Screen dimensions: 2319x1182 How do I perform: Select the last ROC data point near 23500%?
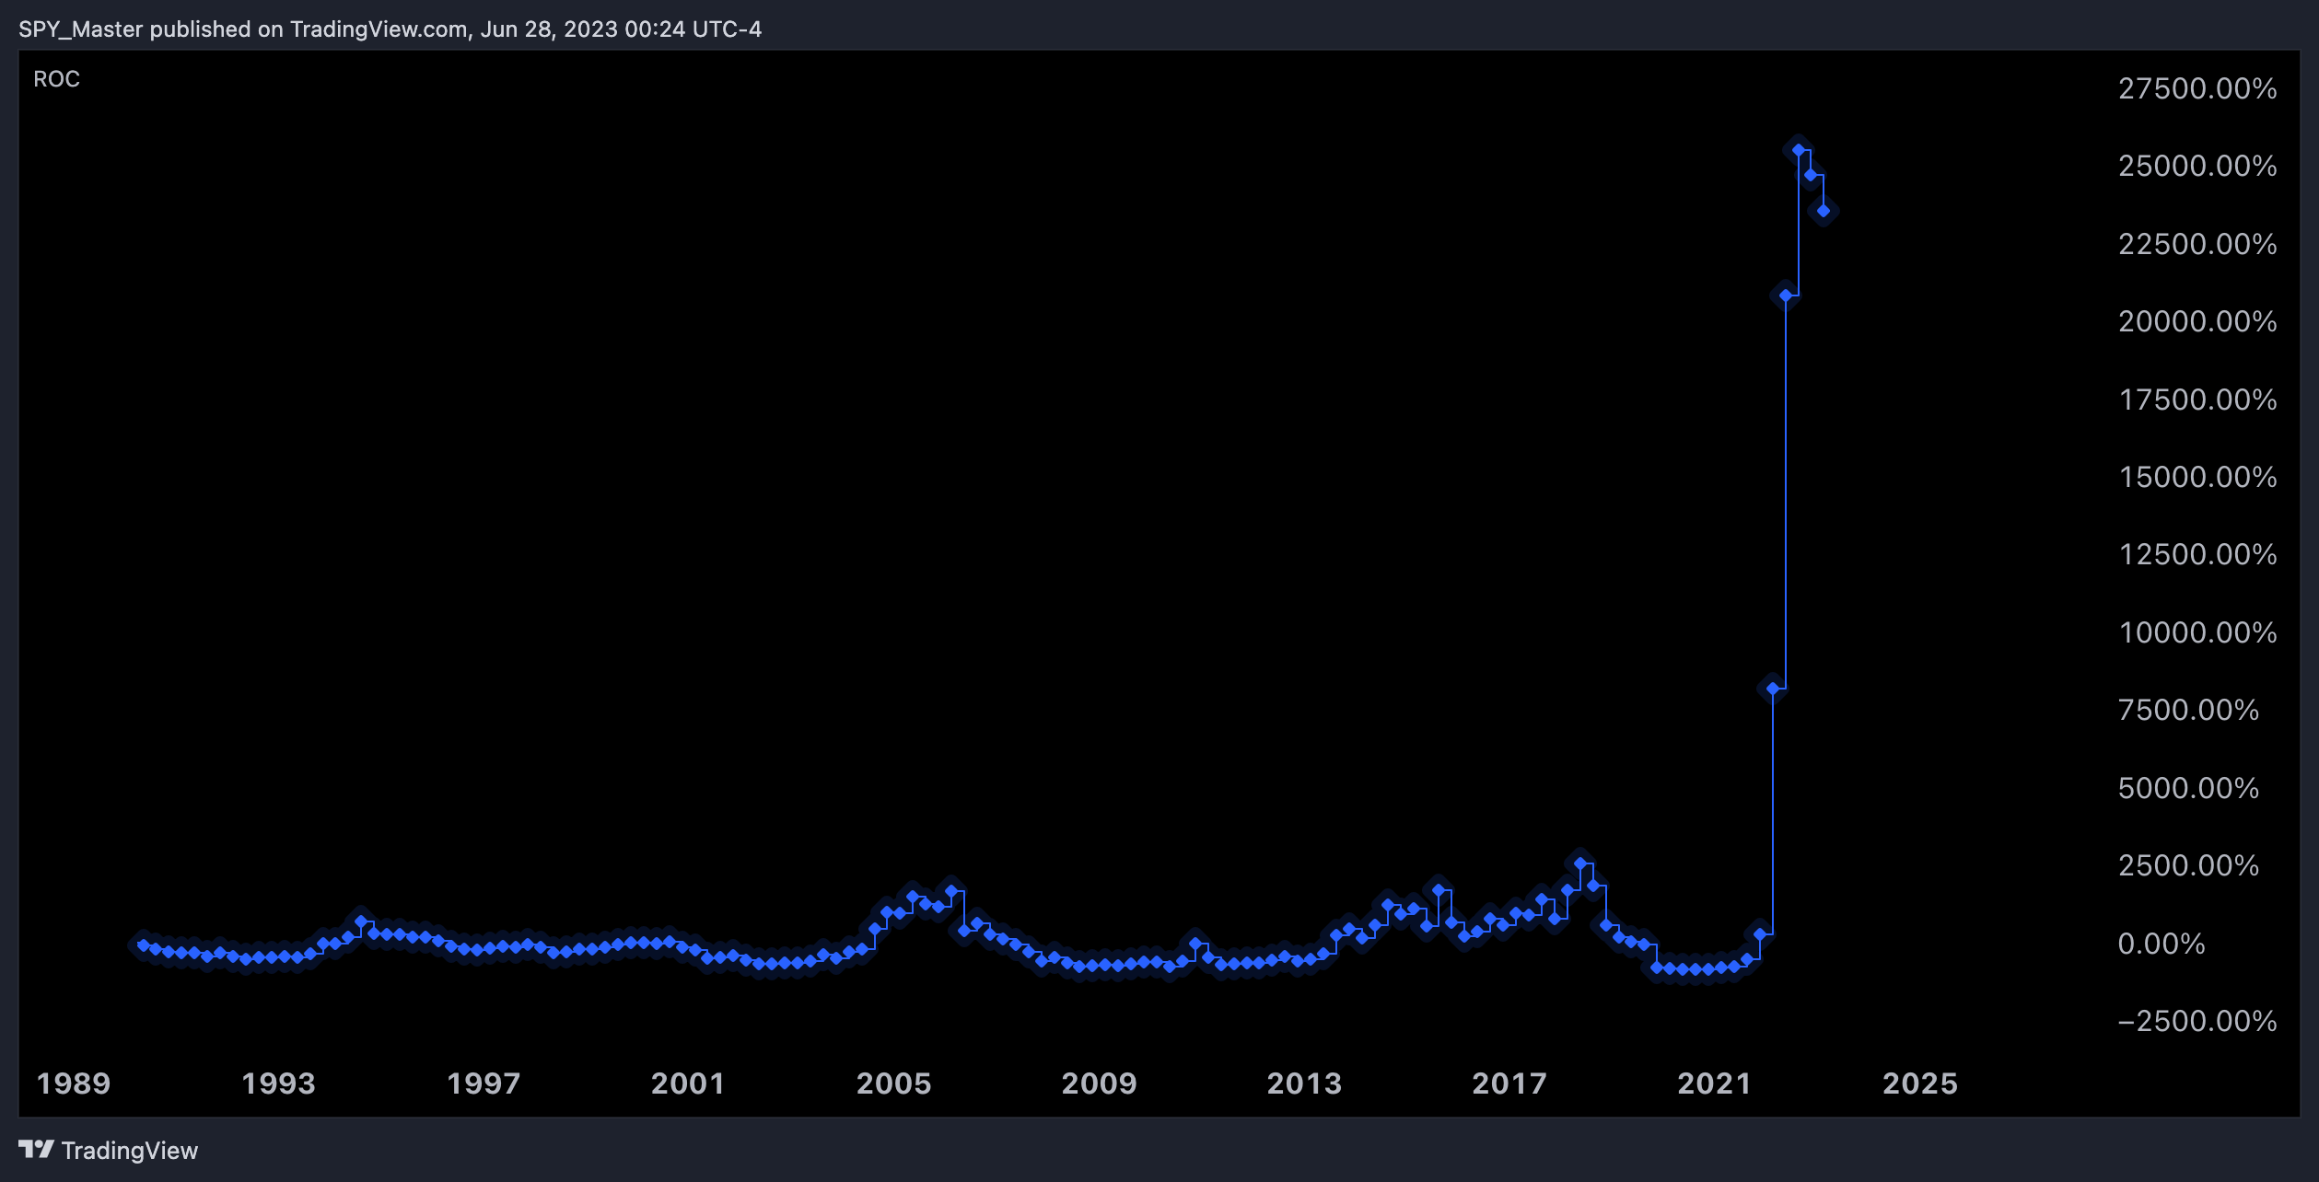(1824, 211)
